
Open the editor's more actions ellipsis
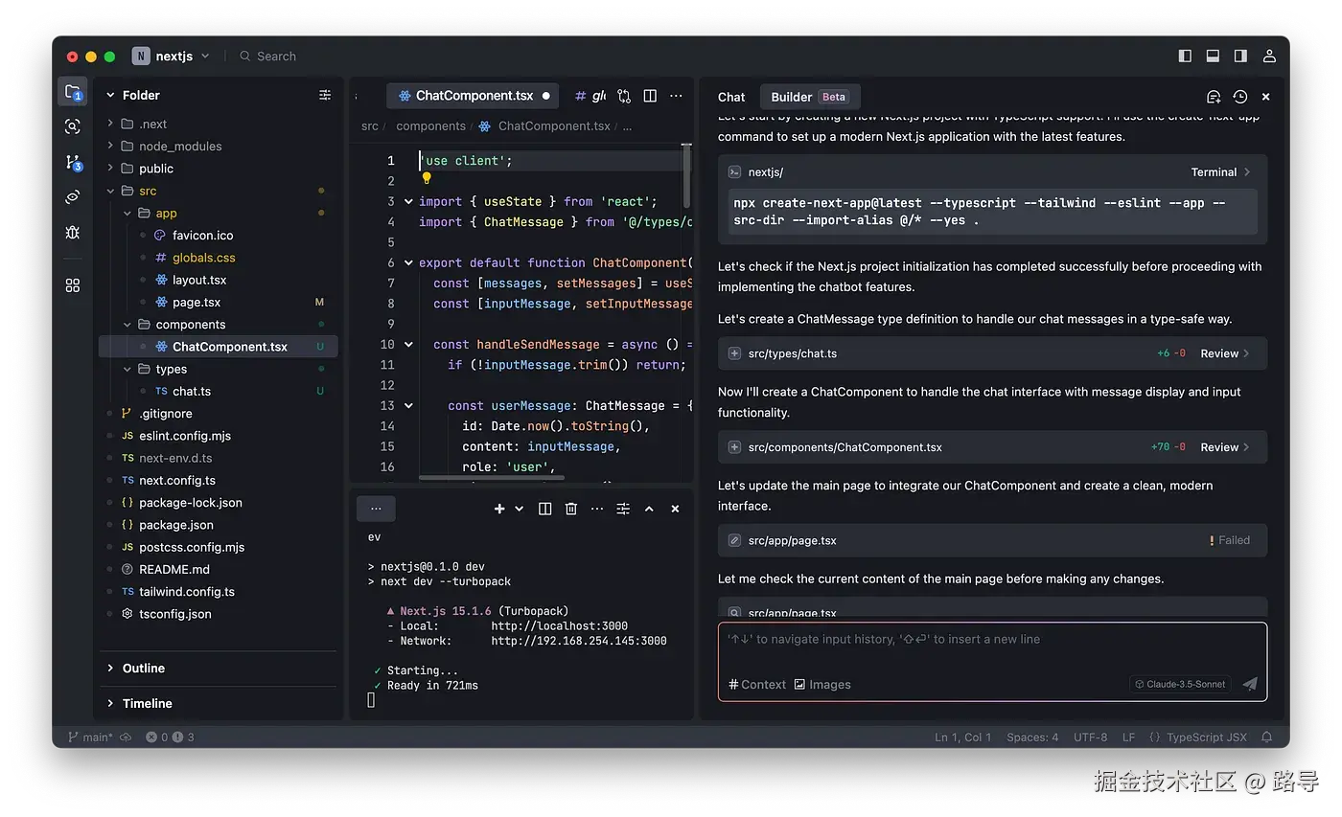click(676, 96)
